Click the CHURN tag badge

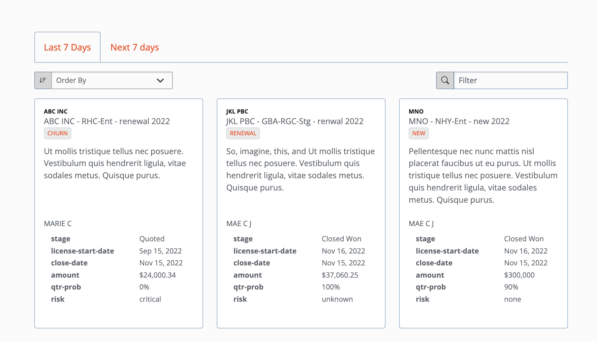(57, 133)
